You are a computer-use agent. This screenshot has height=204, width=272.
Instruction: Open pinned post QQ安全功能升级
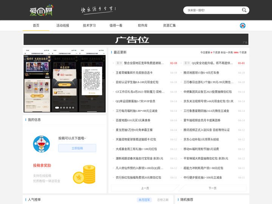click(x=212, y=63)
